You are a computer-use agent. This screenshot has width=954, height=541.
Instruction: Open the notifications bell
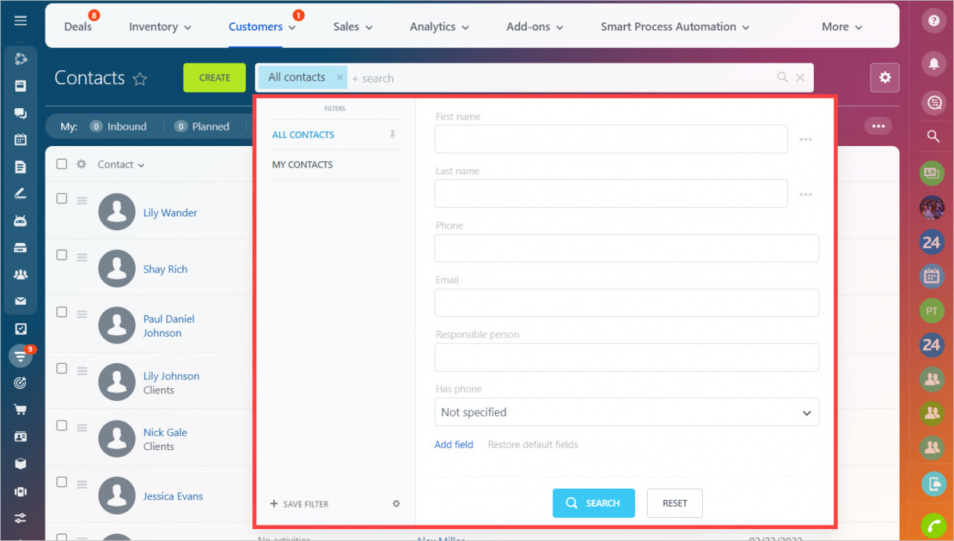(933, 63)
